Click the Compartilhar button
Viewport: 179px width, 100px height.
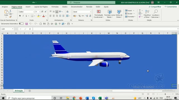pos(155,7)
